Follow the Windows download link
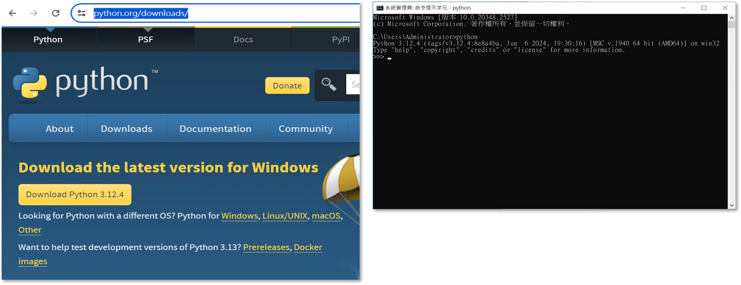741x285 pixels. coord(240,216)
